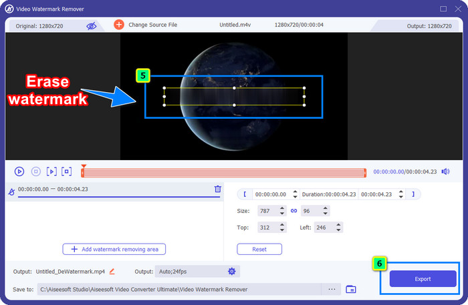The height and width of the screenshot is (305, 468).
Task: Increase the height value 96
Action: point(326,208)
